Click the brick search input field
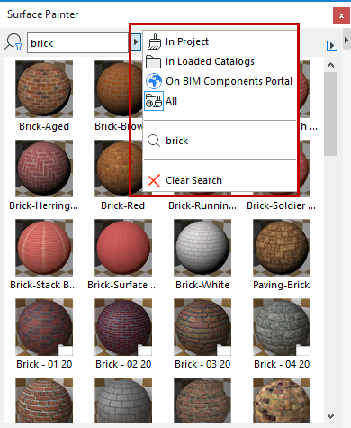 click(78, 43)
